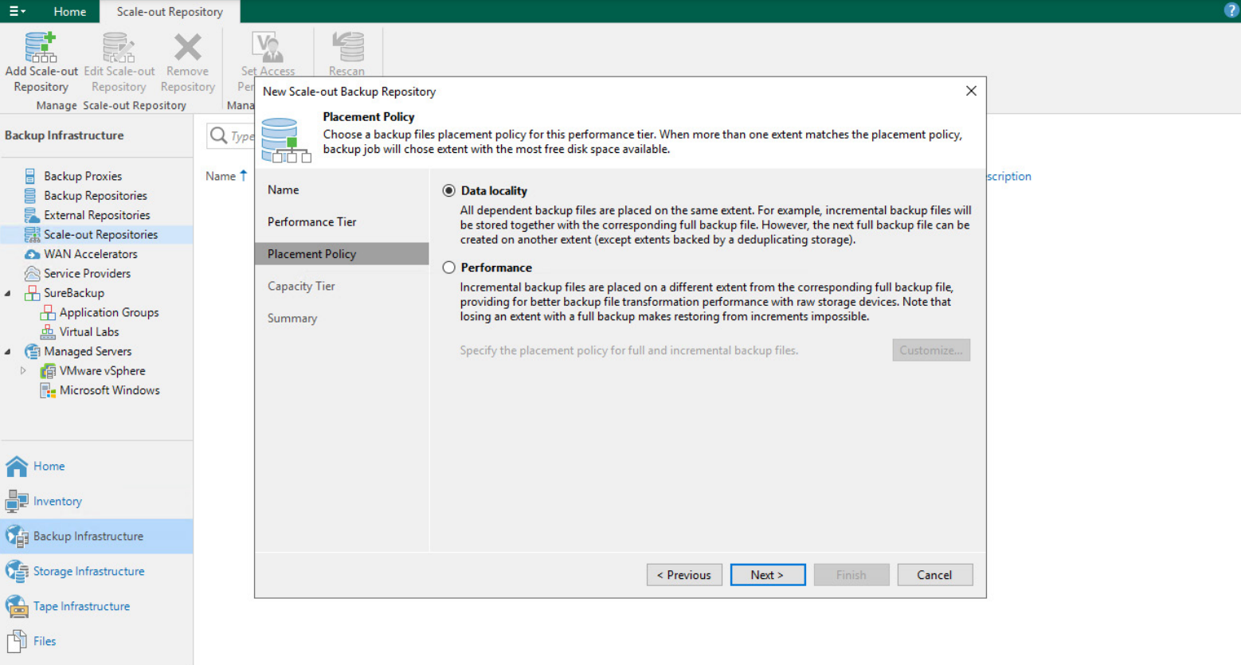
Task: Open Tape Infrastructure view
Action: tap(81, 606)
